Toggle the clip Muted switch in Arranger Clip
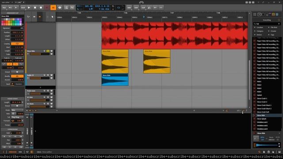Screen dimensions: 283x159 pos(17,72)
